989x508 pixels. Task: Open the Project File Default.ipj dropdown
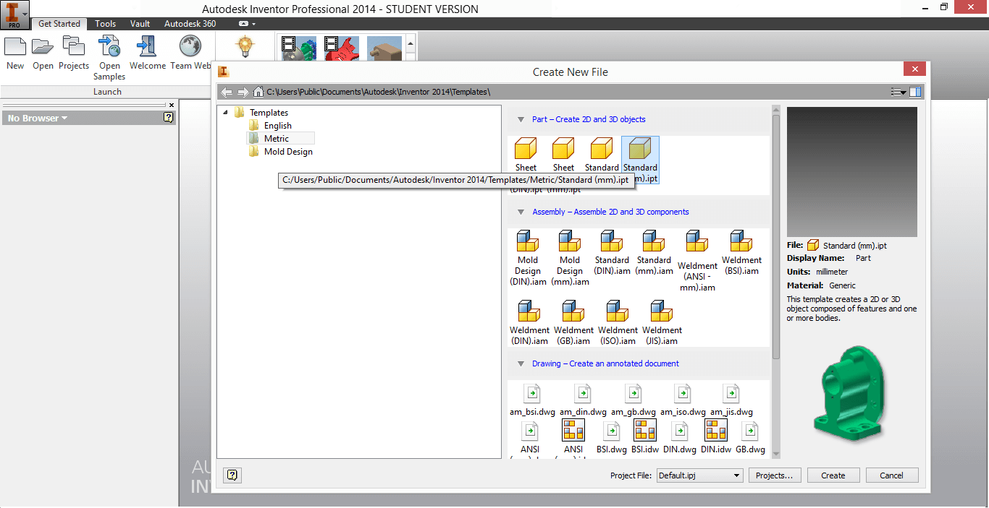pos(699,475)
